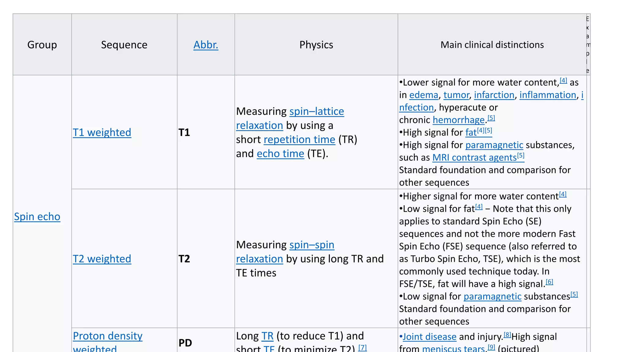
Task: Click the hemorrhage link
Action: point(458,120)
